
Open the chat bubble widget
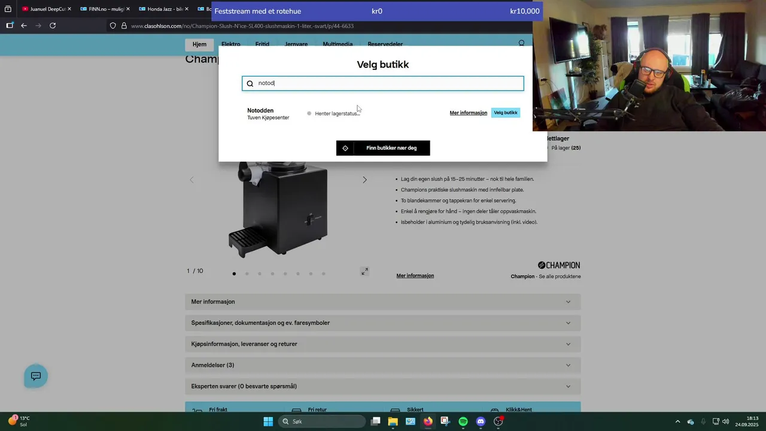coord(36,376)
